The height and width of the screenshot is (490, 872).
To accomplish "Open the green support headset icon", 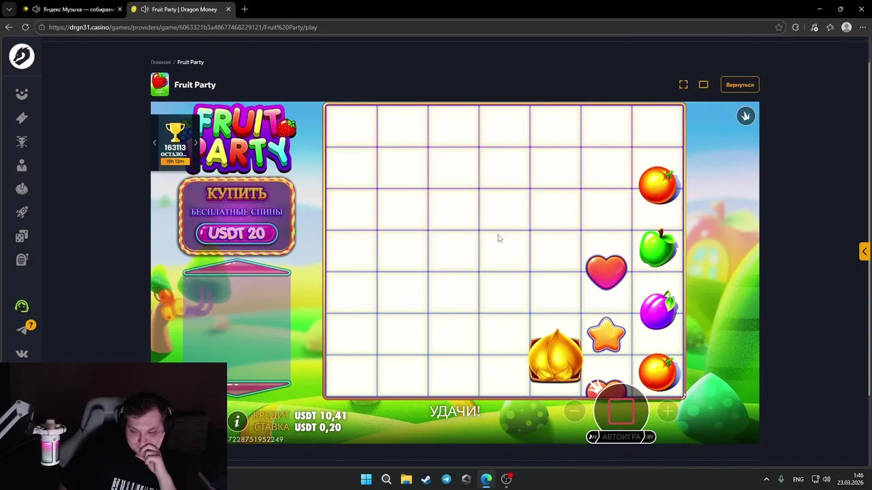I will click(22, 306).
